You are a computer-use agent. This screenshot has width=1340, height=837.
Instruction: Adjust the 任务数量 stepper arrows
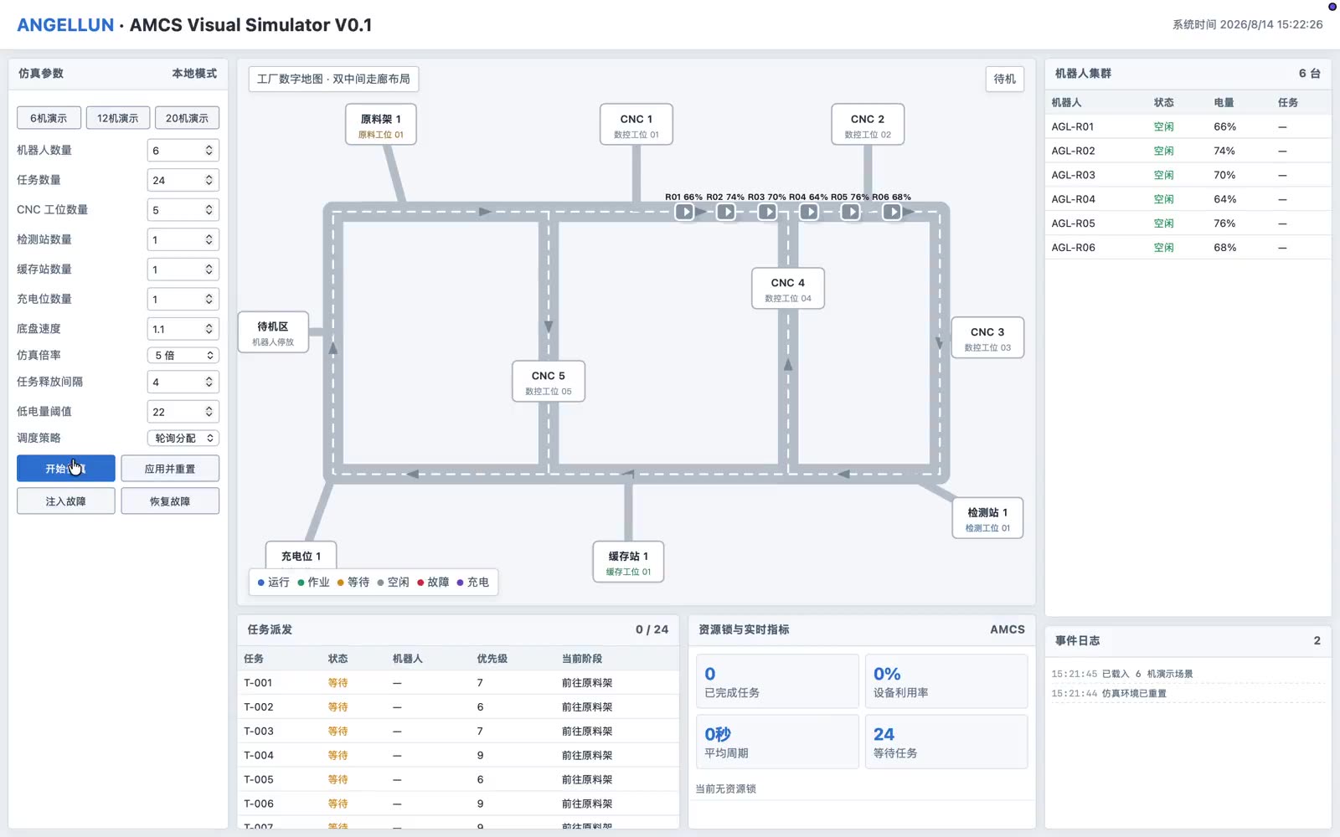click(209, 180)
